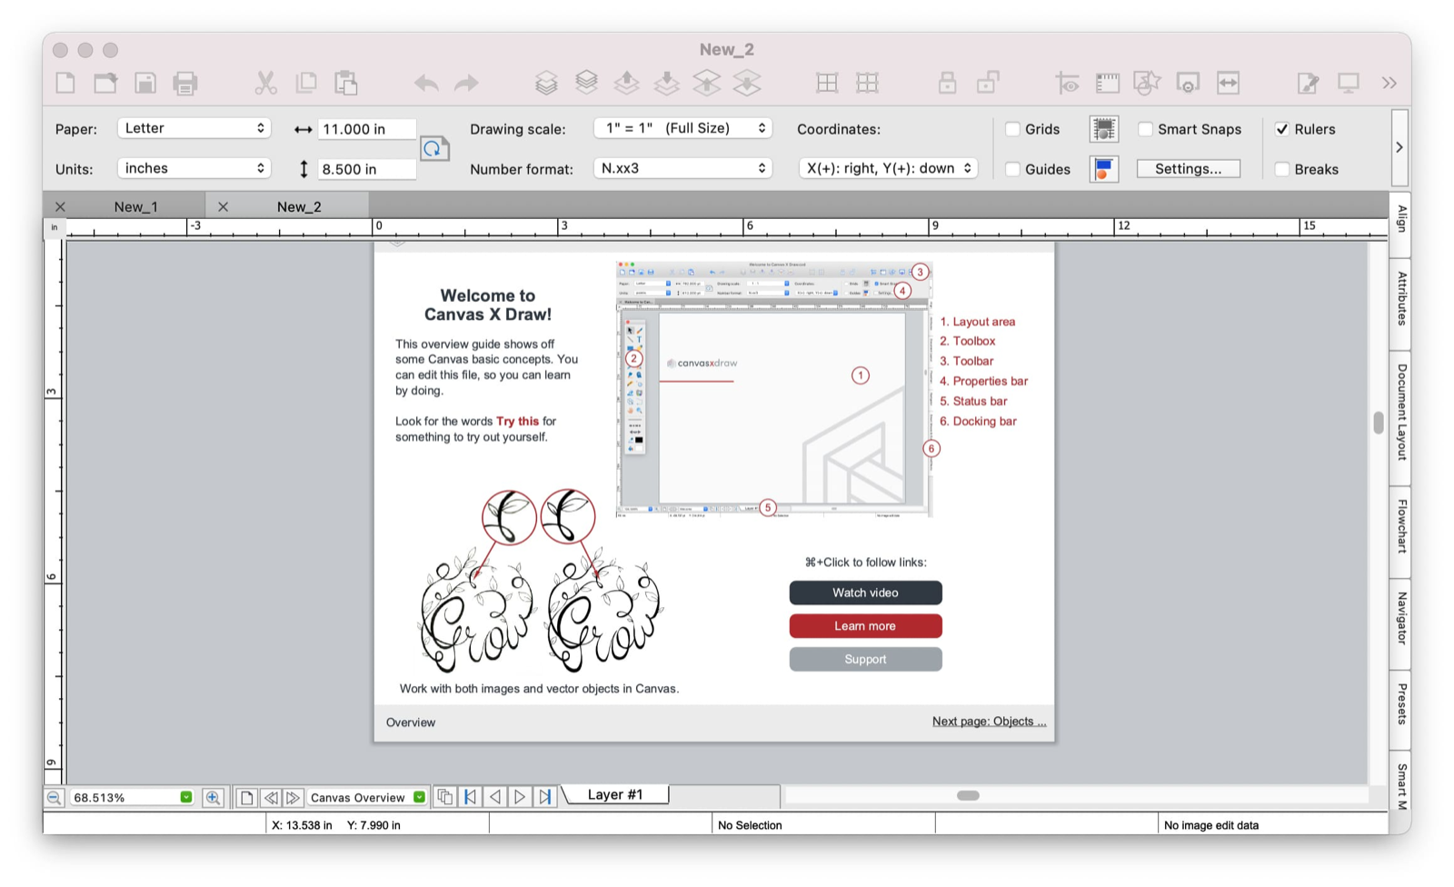
Task: Cut selection with the scissors icon
Action: tap(265, 84)
